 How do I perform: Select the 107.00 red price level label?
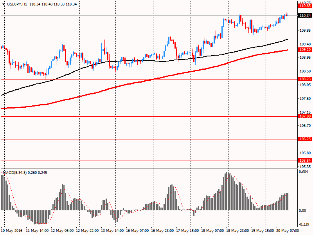coord(304,116)
